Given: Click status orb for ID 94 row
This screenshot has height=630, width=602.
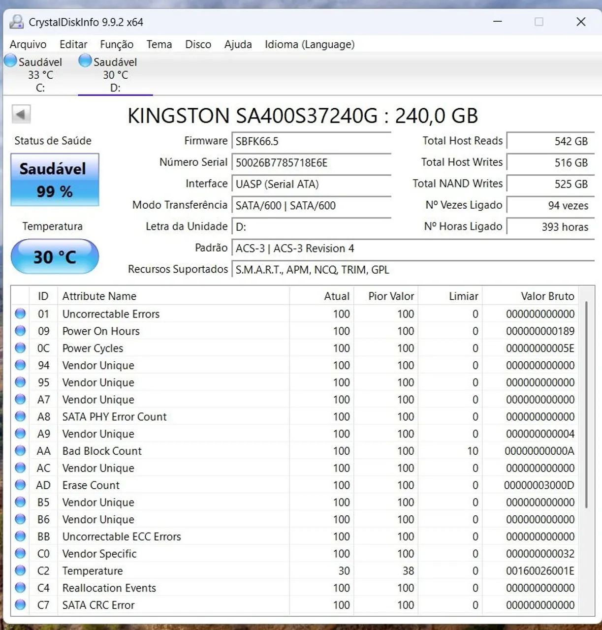Looking at the screenshot, I should pyautogui.click(x=20, y=365).
